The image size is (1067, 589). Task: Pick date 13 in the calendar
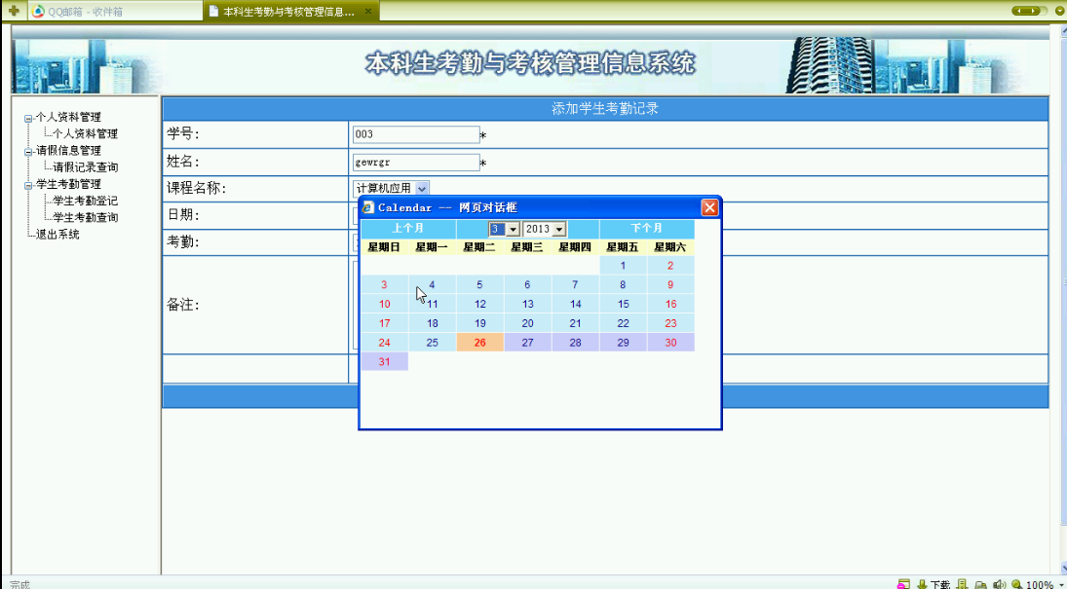(x=527, y=304)
